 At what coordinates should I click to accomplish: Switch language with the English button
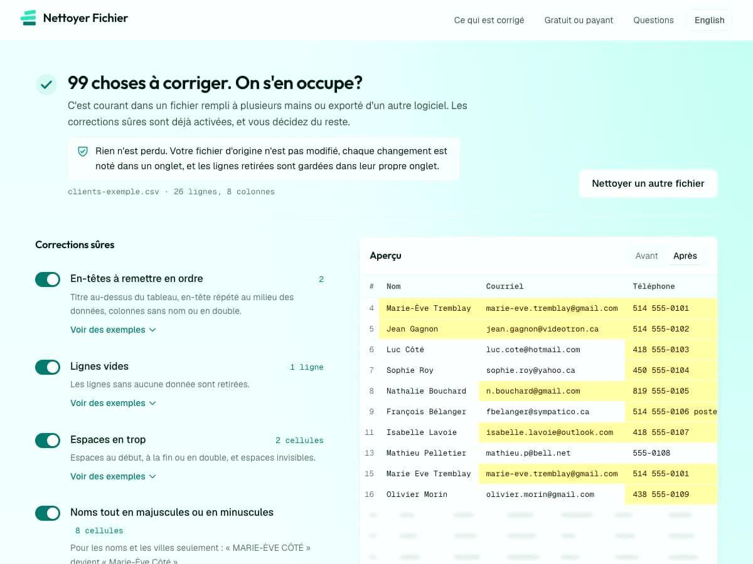[x=710, y=20]
